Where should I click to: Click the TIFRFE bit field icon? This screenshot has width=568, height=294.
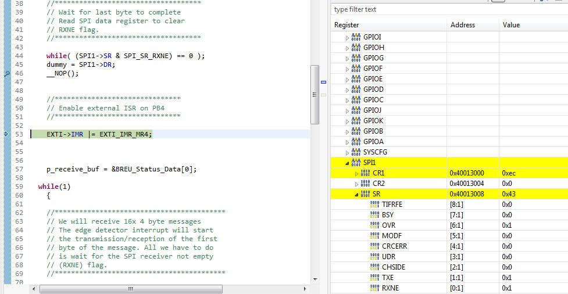pyautogui.click(x=374, y=205)
